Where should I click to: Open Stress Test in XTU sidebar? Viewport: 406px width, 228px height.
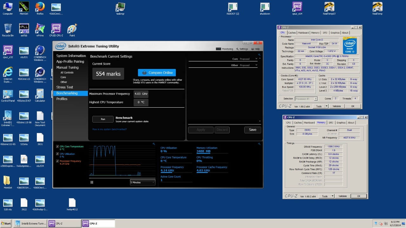point(65,87)
